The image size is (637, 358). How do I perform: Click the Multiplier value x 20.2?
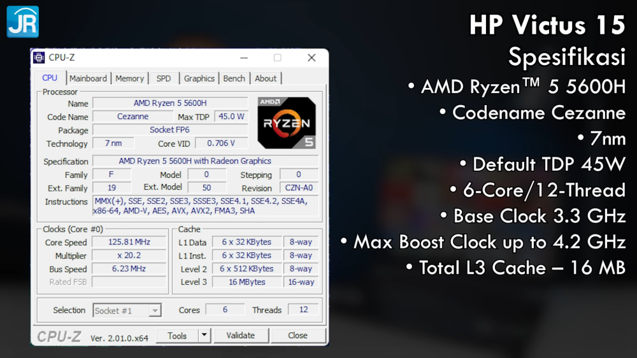click(129, 255)
